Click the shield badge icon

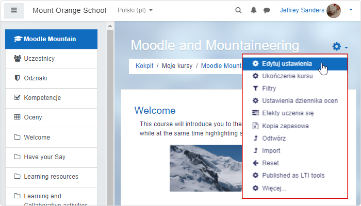pyautogui.click(x=17, y=78)
